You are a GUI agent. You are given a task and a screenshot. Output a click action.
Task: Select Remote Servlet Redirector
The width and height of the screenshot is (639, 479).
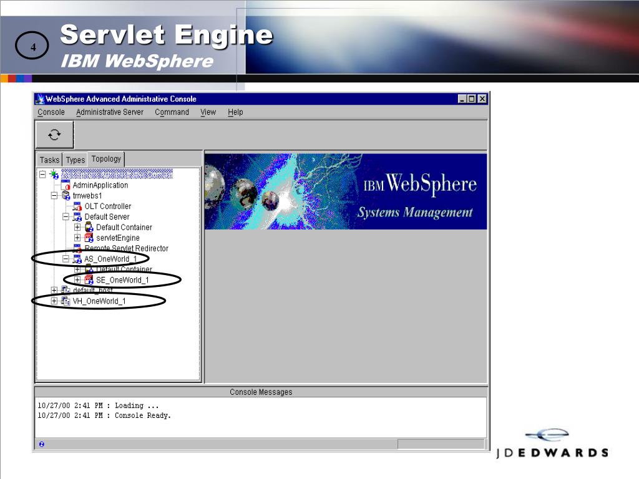pos(126,248)
